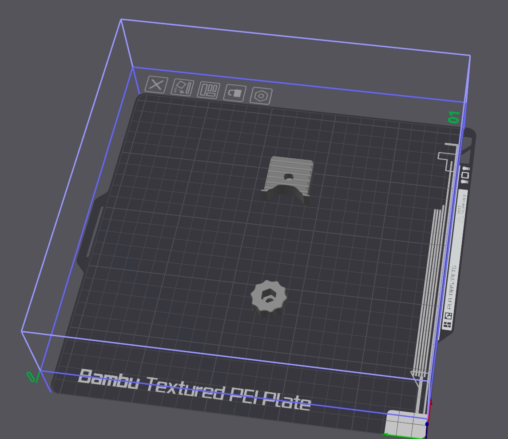Click the auto-orient objects plate icon
This screenshot has height=439, width=508.
(x=183, y=87)
